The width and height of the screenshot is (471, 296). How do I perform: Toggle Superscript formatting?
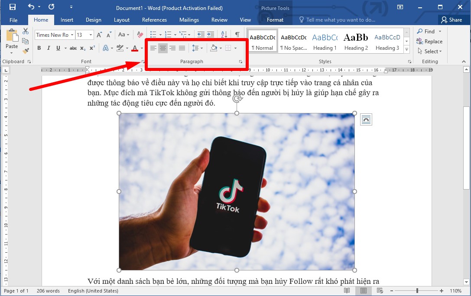[x=92, y=48]
